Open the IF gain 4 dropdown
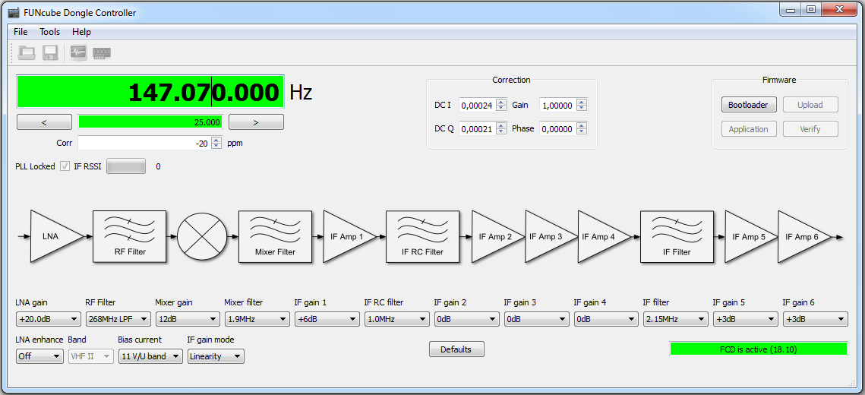The height and width of the screenshot is (395, 865). [606, 319]
